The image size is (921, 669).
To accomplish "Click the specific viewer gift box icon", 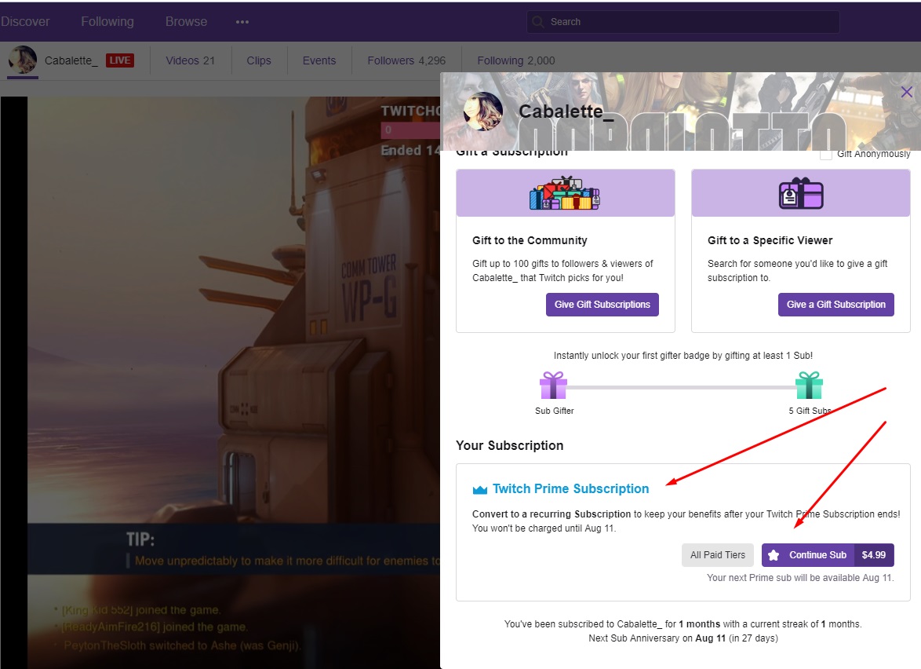I will pos(800,194).
